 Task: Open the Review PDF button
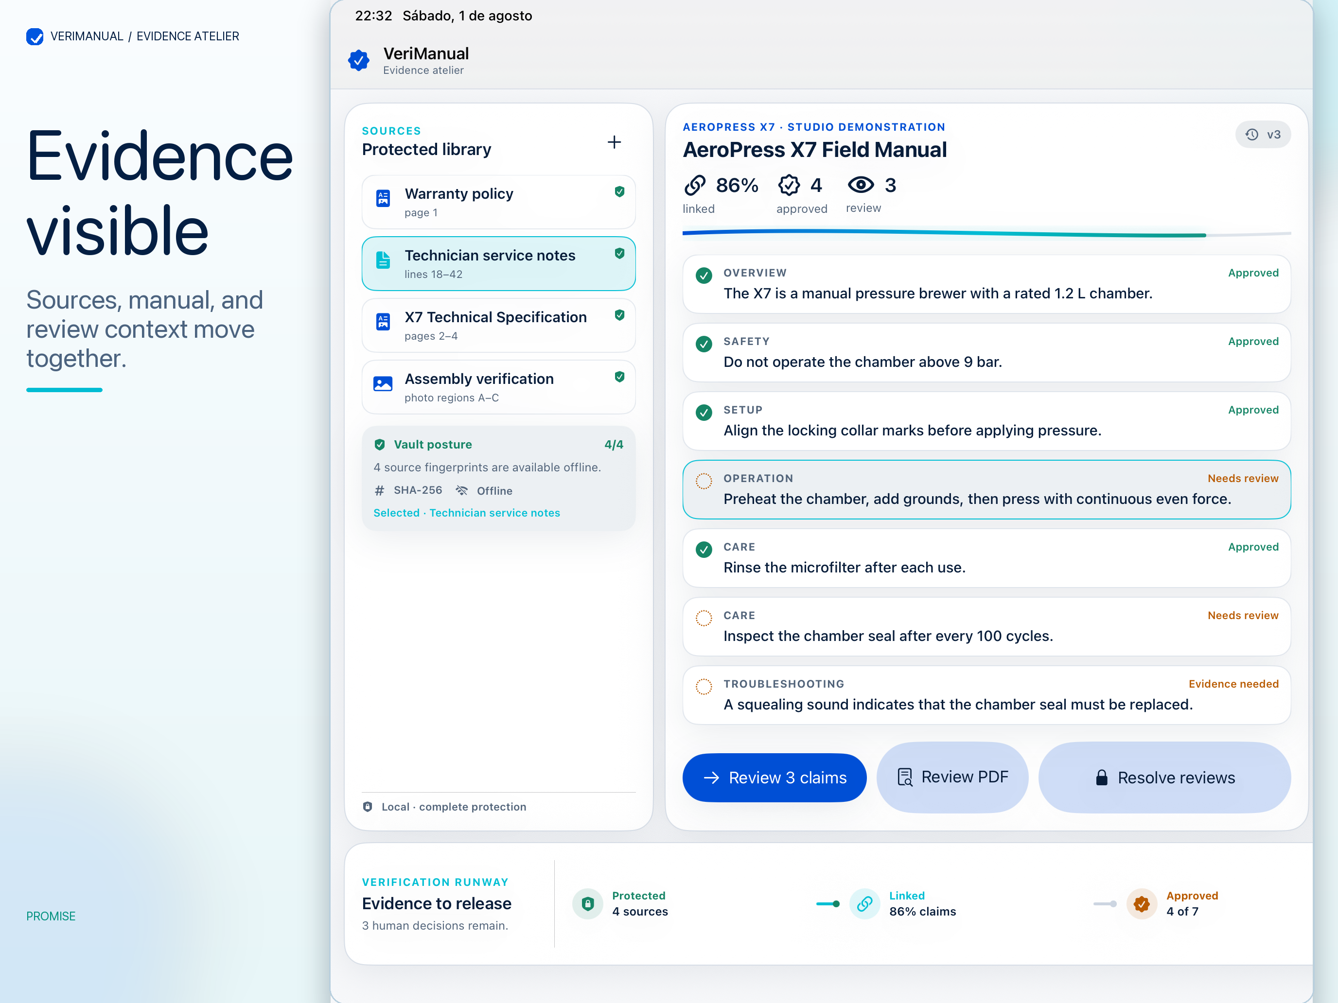coord(952,778)
